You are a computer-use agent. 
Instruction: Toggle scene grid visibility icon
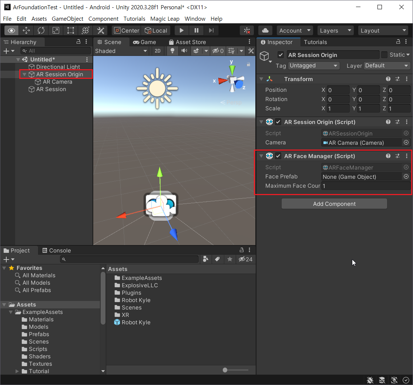point(231,51)
